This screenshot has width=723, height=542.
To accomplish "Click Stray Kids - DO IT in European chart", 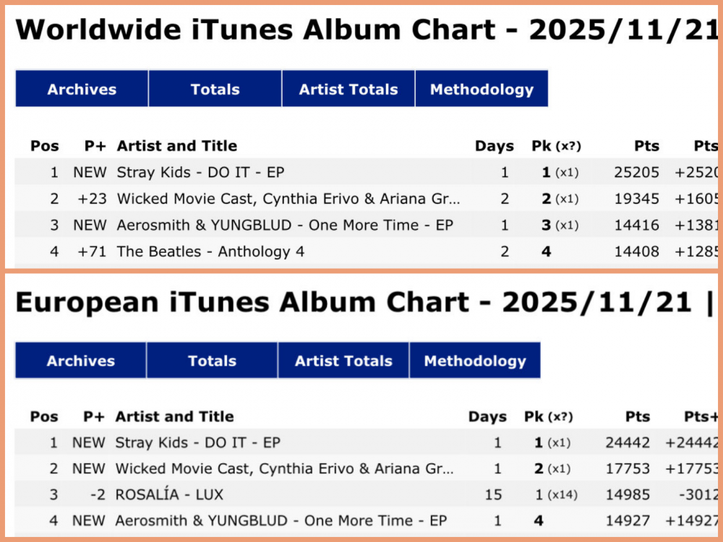I will [x=197, y=442].
